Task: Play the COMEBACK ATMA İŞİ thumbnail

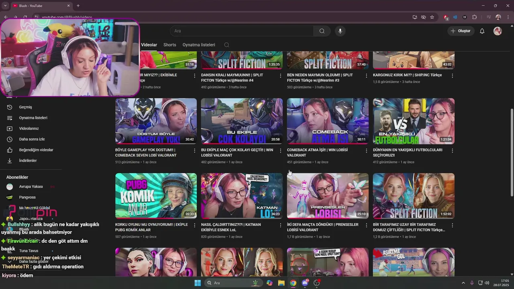Action: tap(328, 121)
